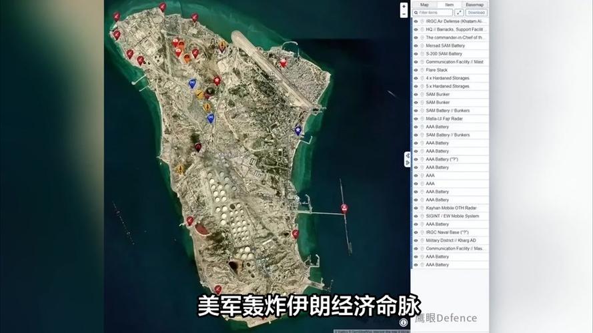
Task: Toggle visibility of 4 x Hardened Storages
Action: click(416, 78)
